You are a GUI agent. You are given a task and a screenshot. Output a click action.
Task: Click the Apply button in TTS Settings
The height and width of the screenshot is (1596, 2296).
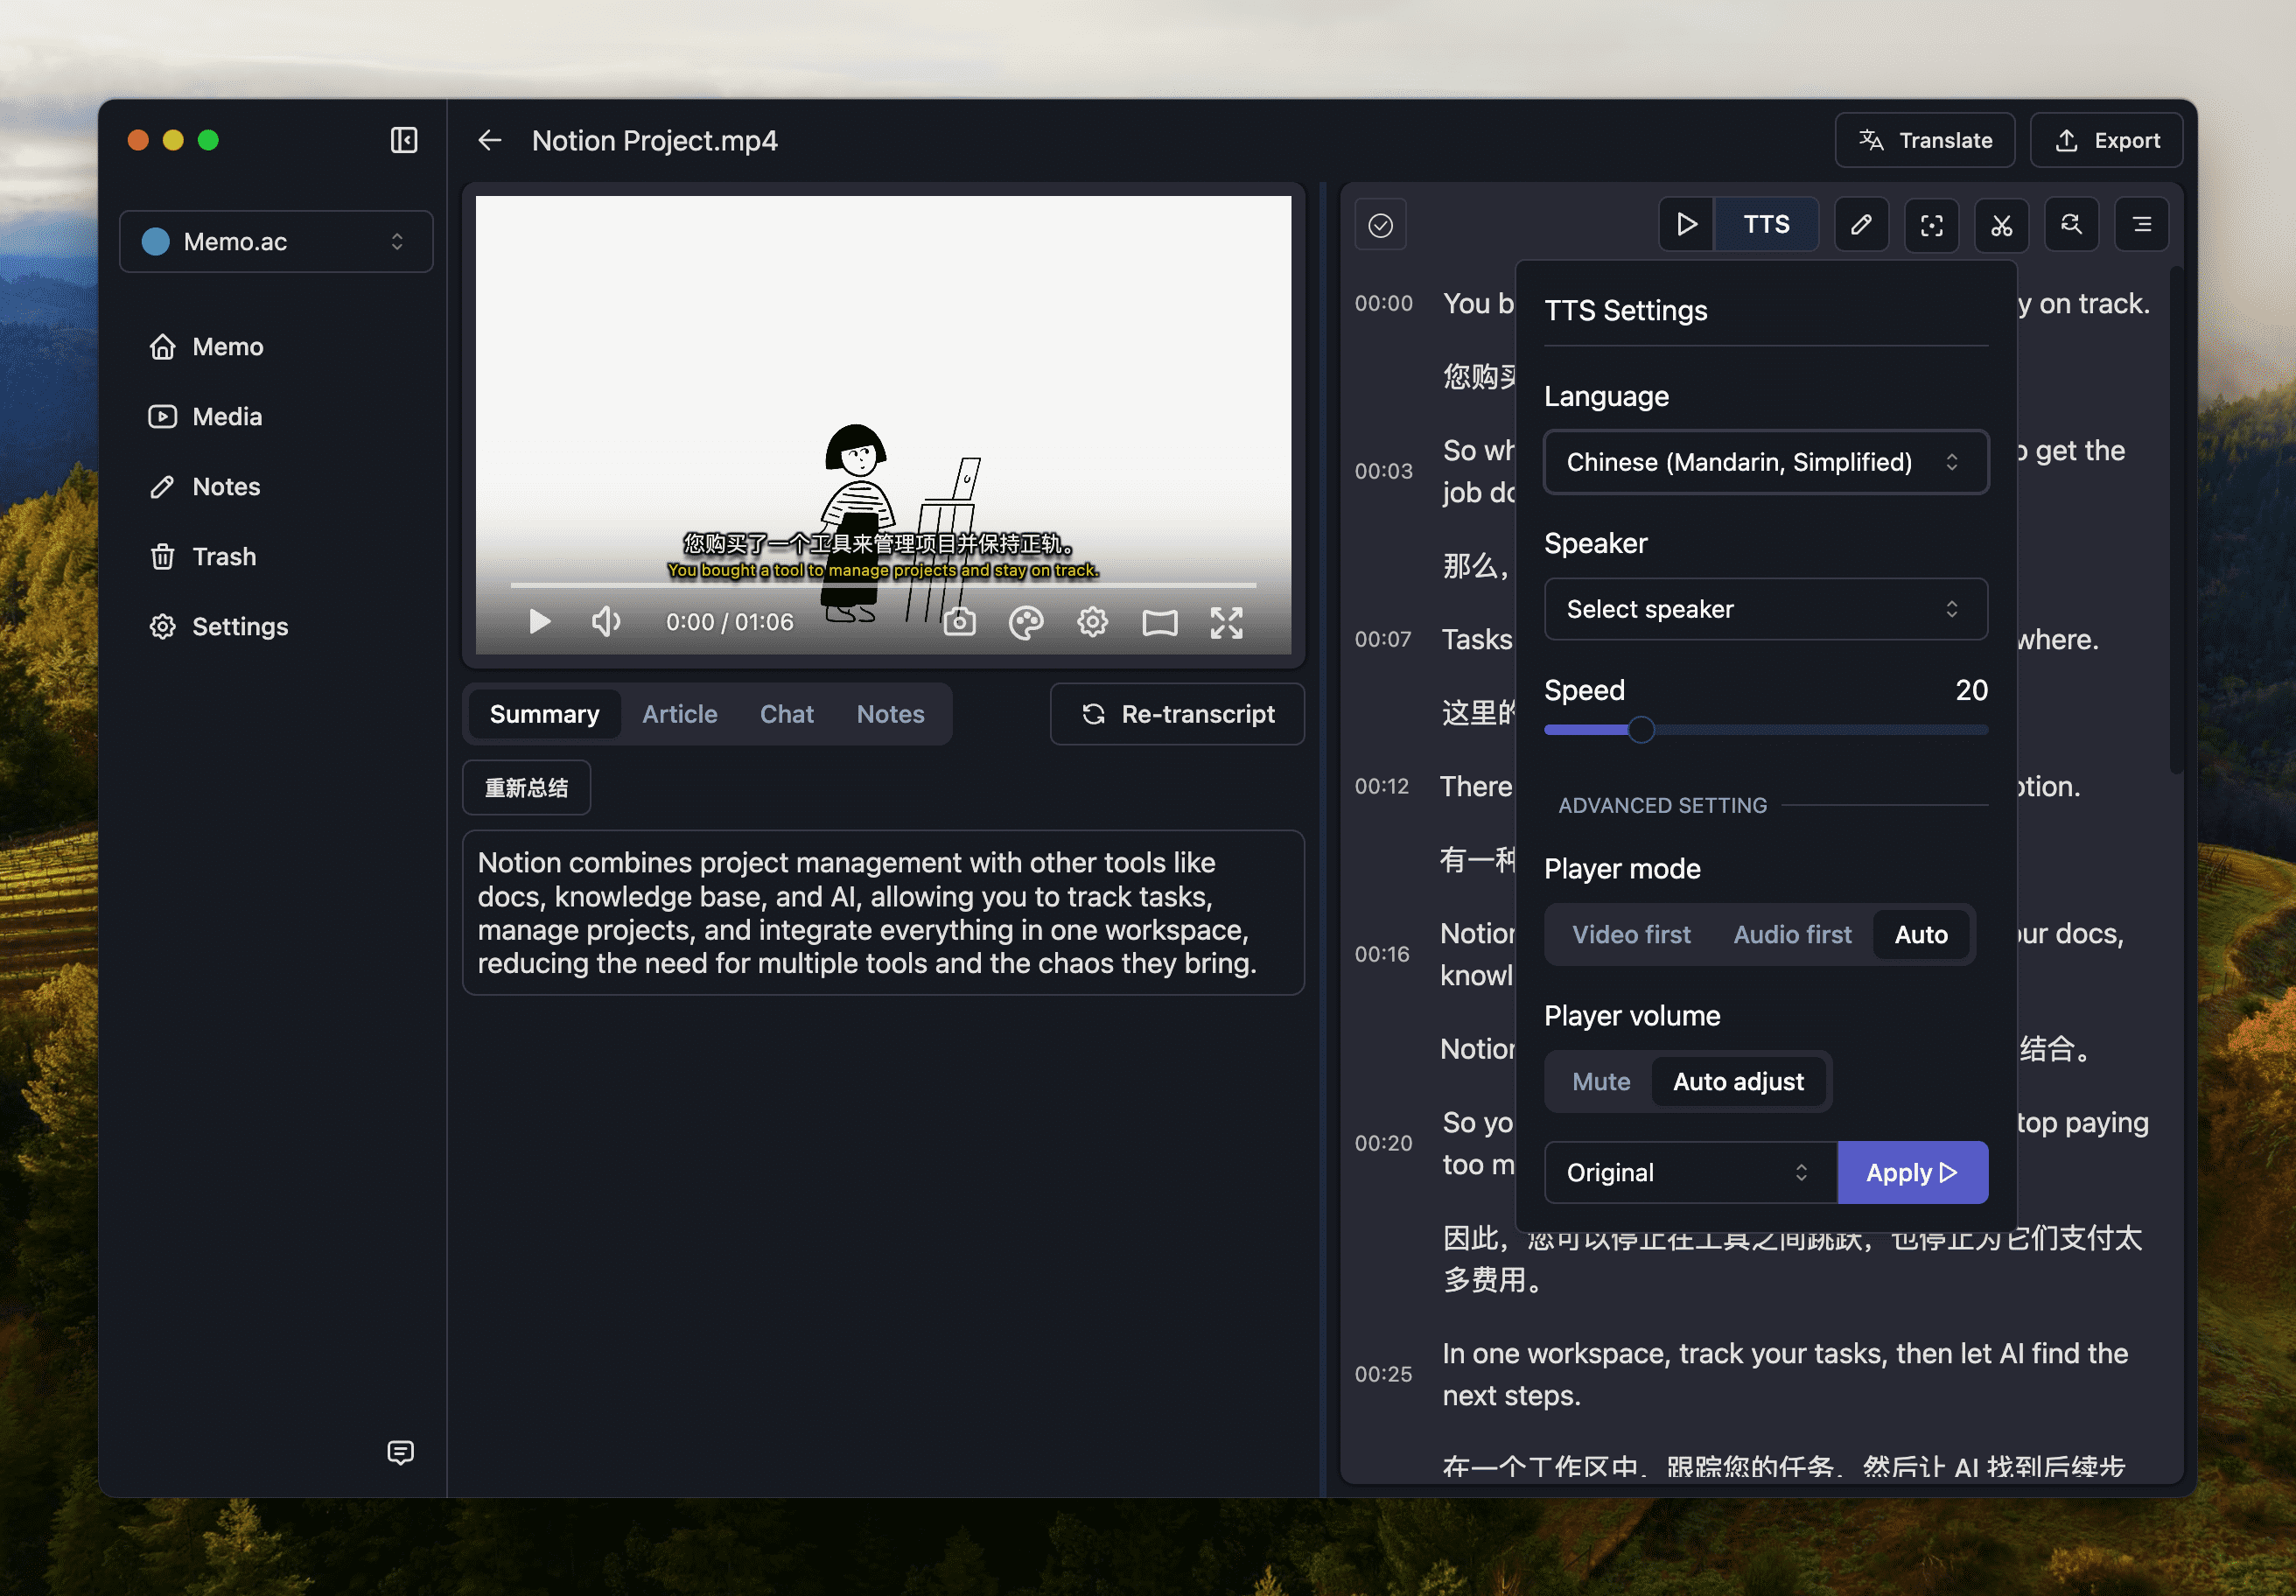1911,1172
